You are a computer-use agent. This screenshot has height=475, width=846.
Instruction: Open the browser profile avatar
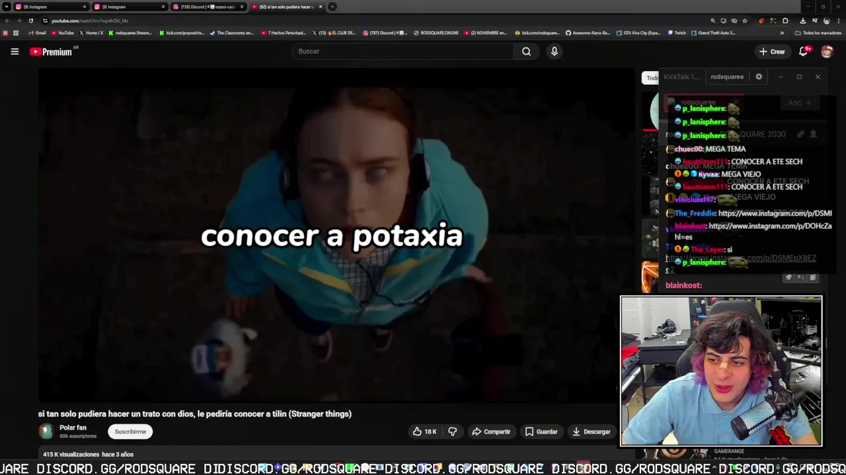click(x=826, y=20)
